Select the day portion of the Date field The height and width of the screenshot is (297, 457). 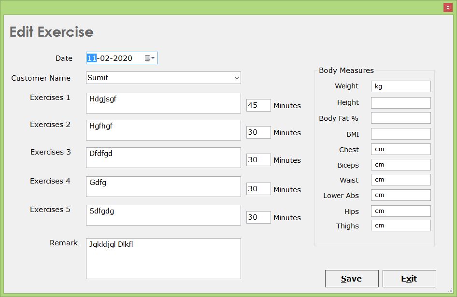[x=92, y=58]
